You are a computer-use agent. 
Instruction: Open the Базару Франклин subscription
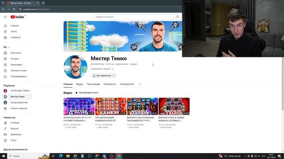pyautogui.click(x=17, y=102)
